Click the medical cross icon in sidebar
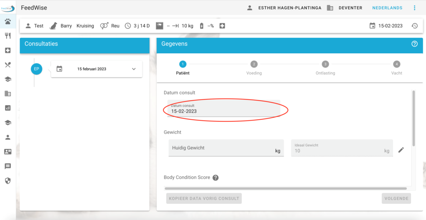 tap(8, 50)
